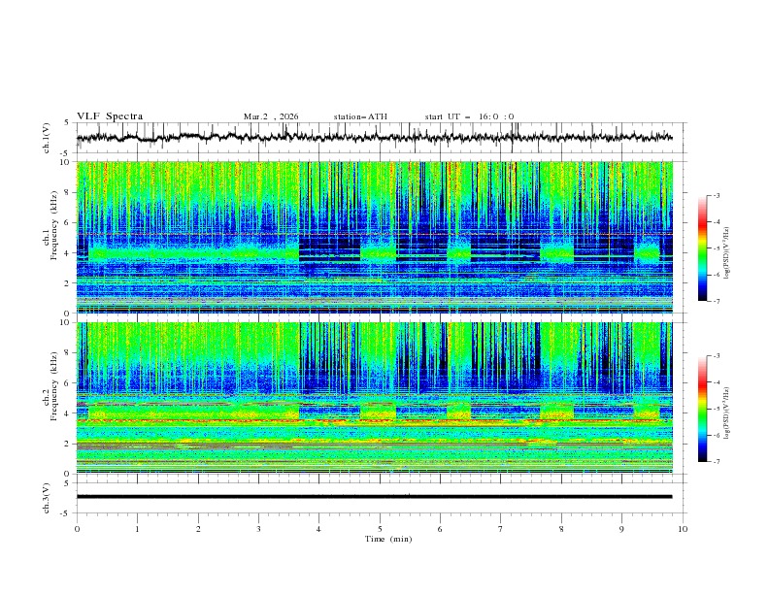Click the 'VLF Spectra' title text
Image resolution: width=769 pixels, height=594 pixels.
(x=110, y=116)
